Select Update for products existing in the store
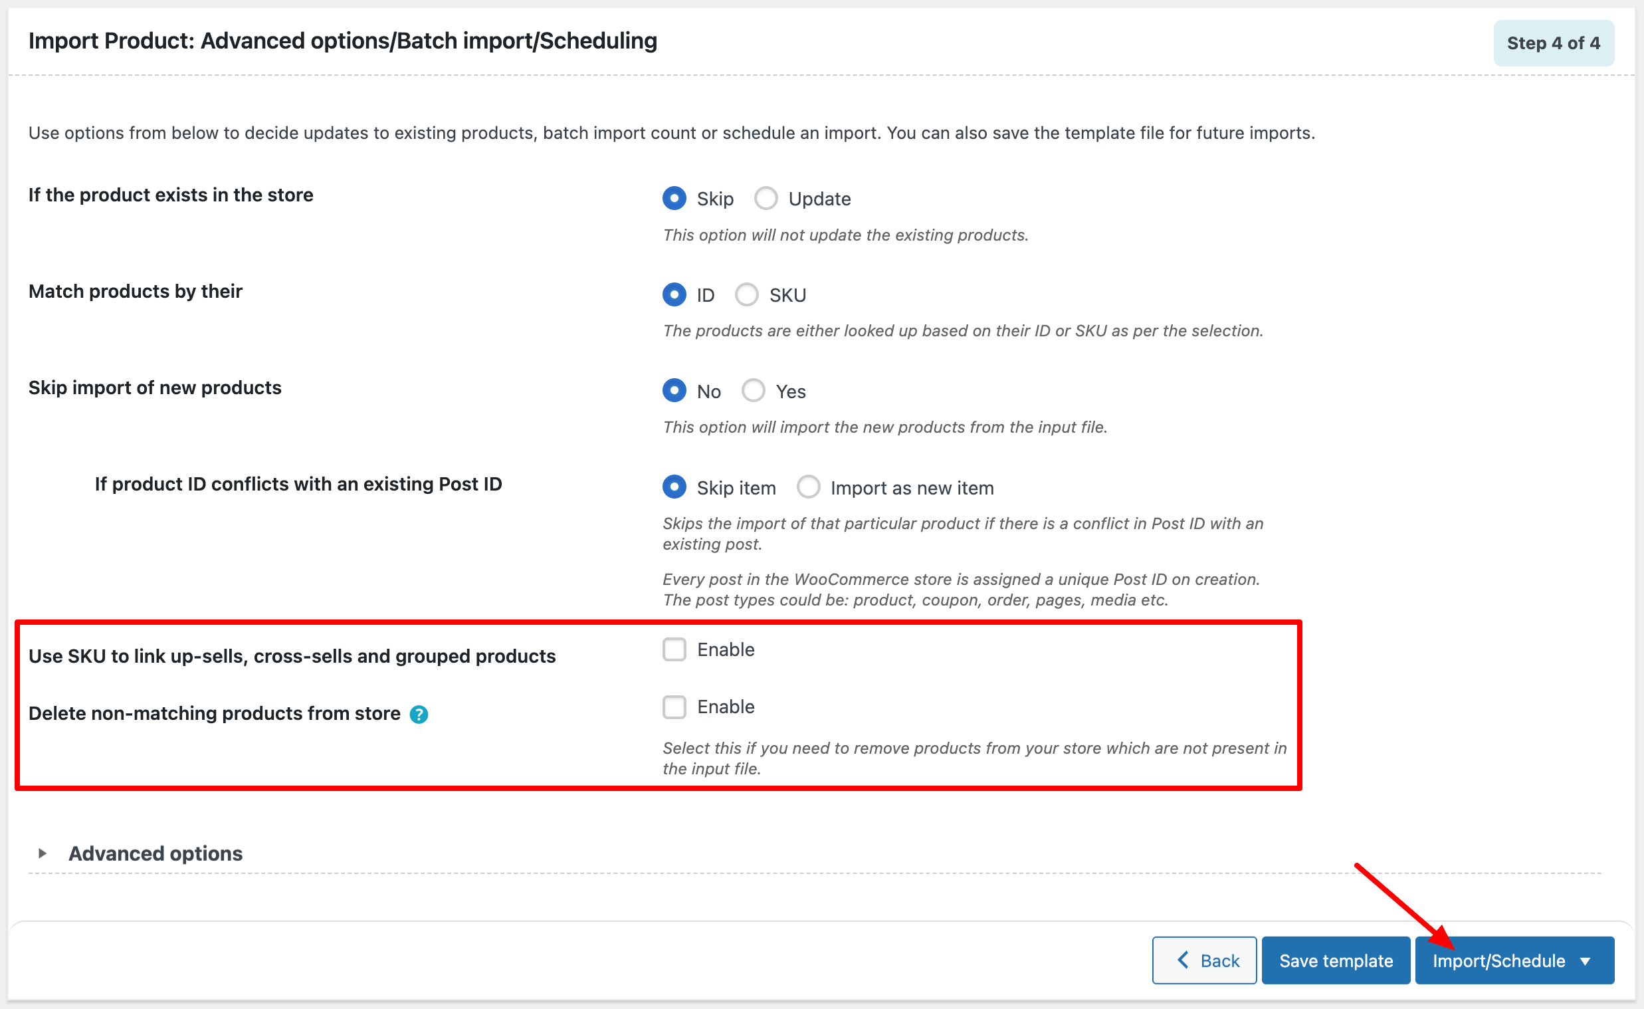Viewport: 1644px width, 1009px height. point(766,197)
